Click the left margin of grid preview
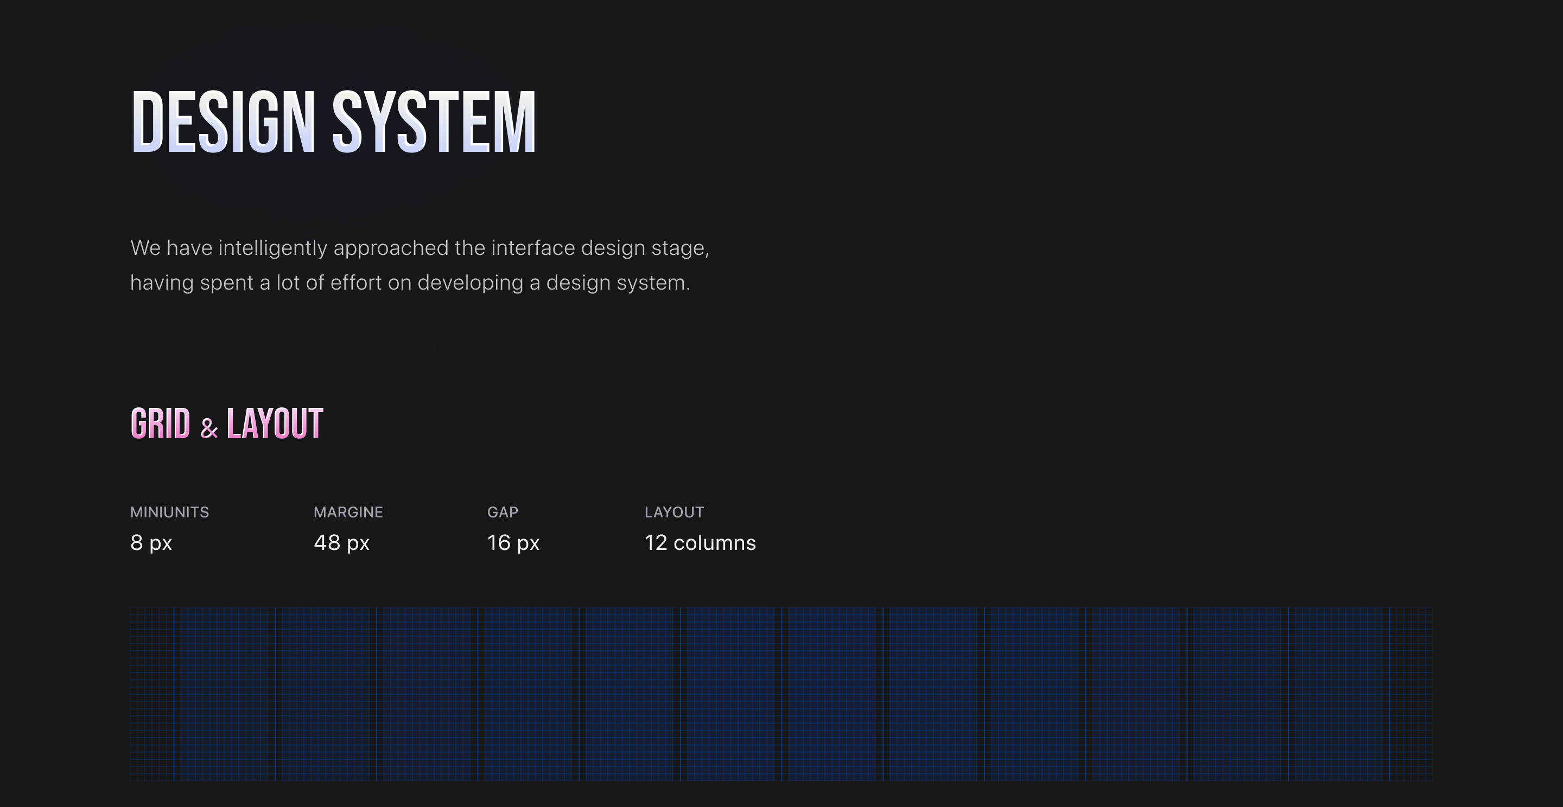Viewport: 1563px width, 807px height. point(152,694)
